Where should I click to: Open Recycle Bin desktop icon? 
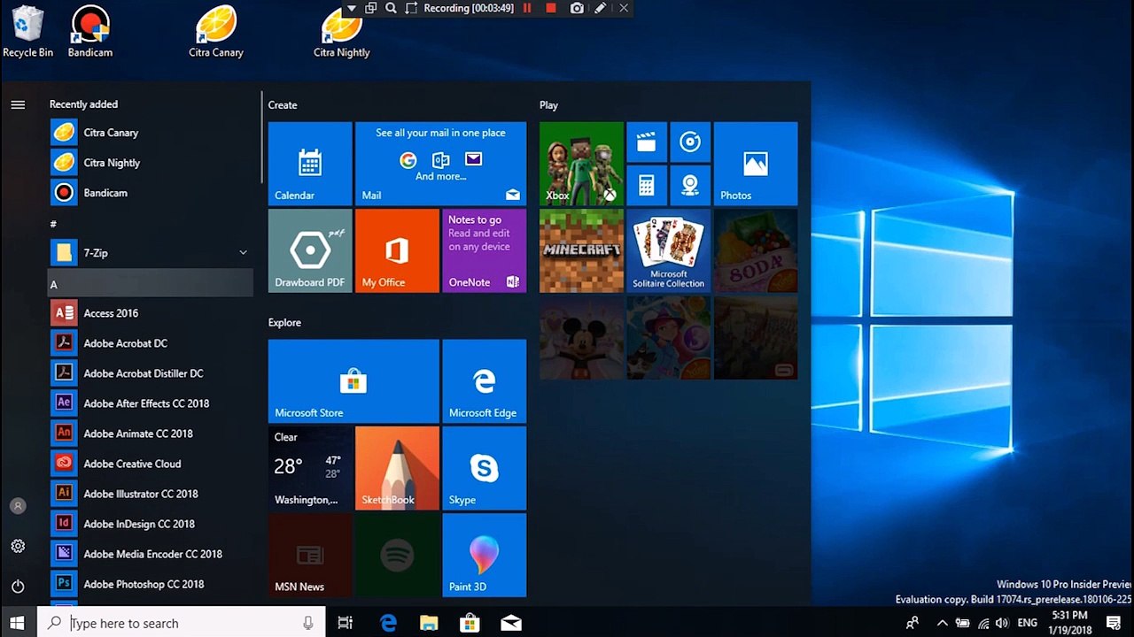pos(27,32)
